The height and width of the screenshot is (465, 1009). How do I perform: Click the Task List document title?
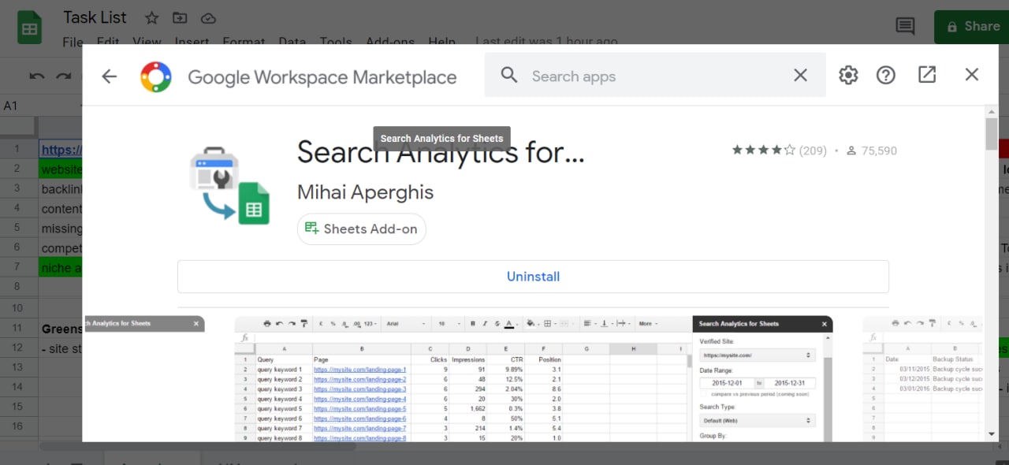click(x=95, y=17)
